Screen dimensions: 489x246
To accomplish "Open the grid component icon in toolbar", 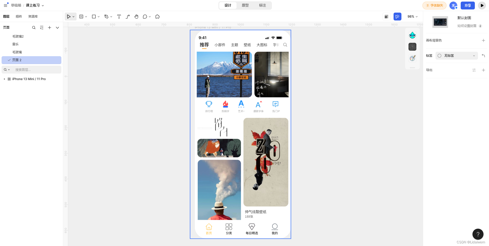I will point(386,17).
